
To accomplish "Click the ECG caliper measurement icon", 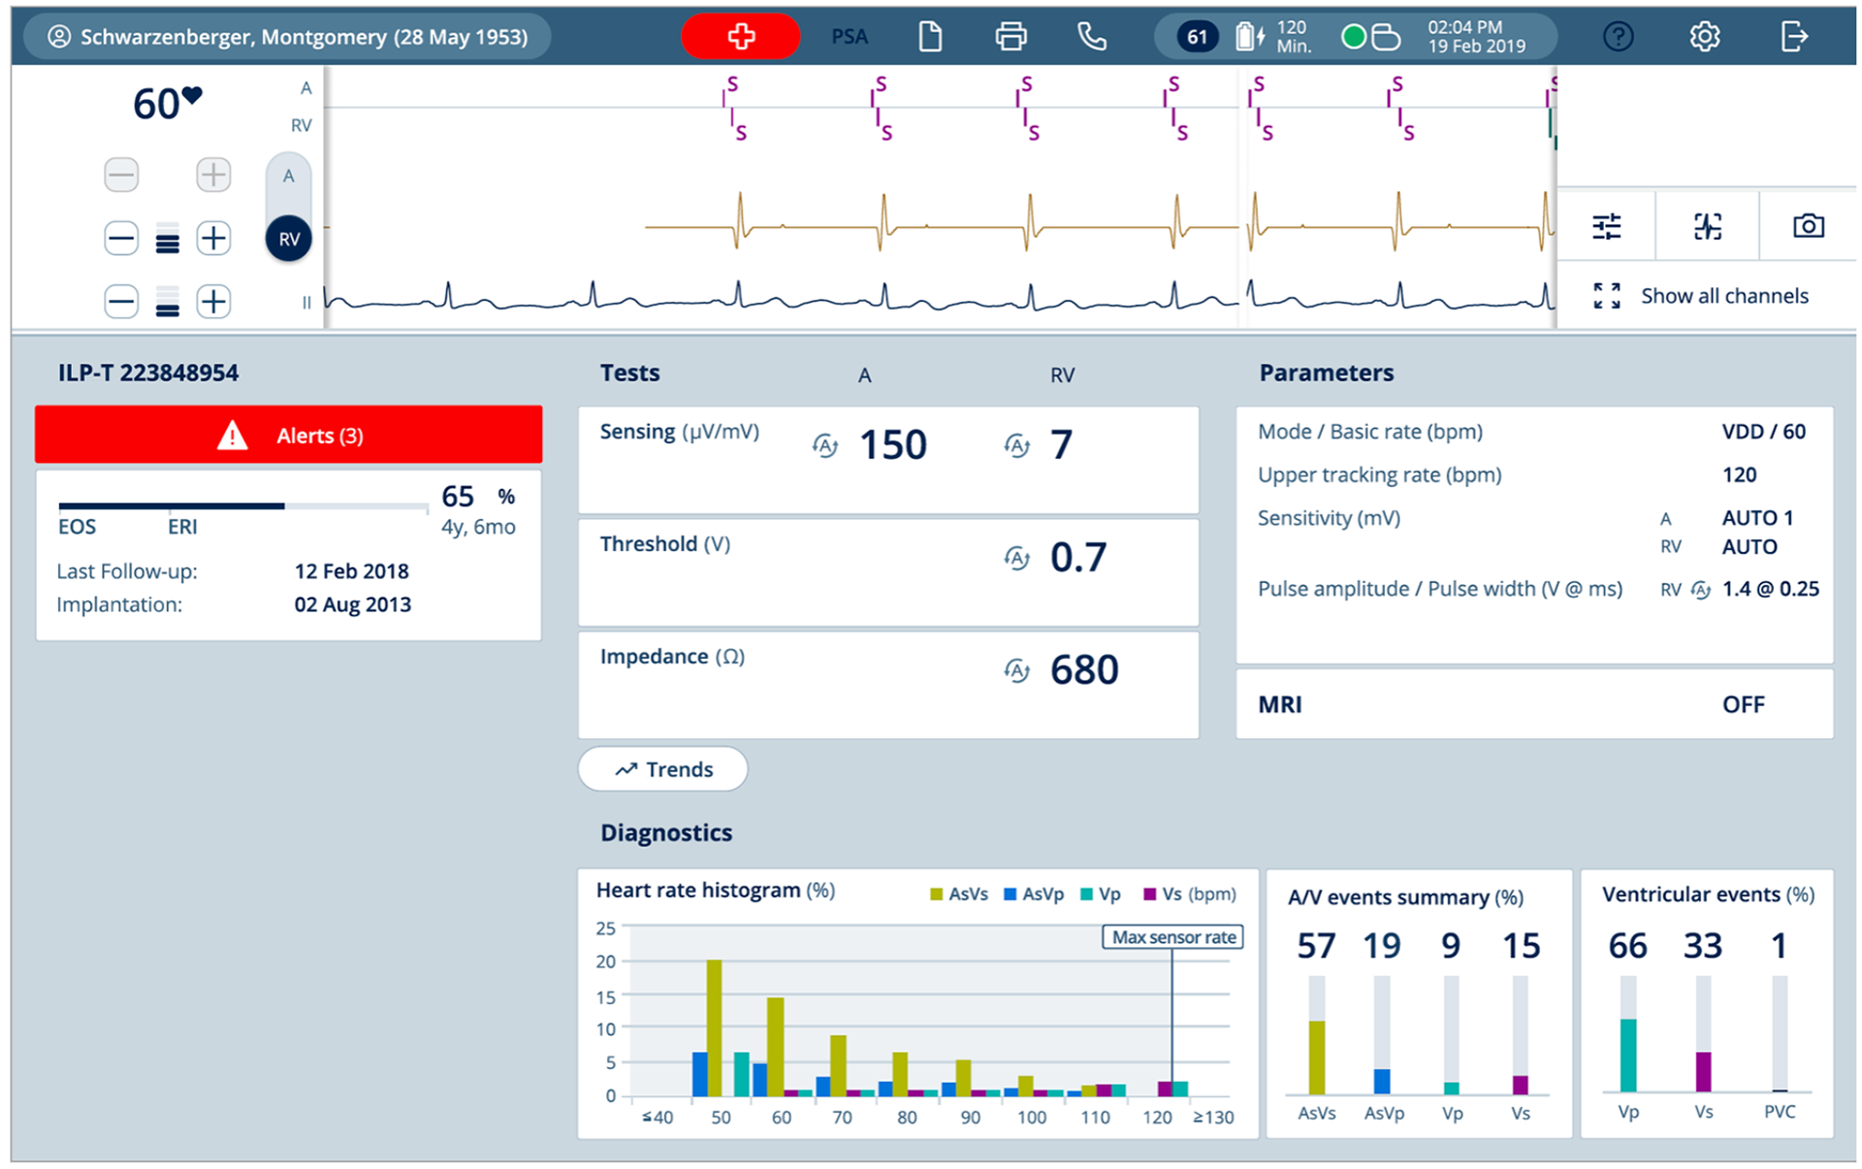I will coord(1707,226).
